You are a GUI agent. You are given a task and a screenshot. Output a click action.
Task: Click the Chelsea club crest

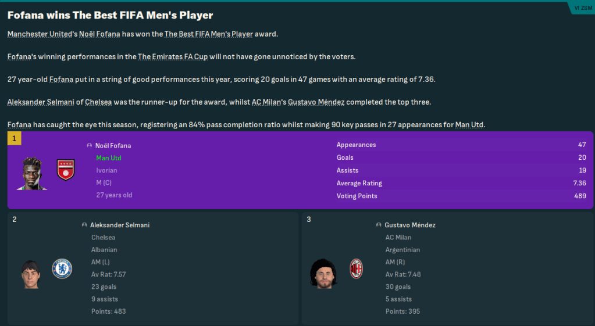pos(62,268)
